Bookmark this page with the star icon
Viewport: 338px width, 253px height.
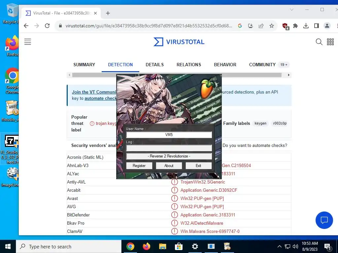click(x=272, y=26)
